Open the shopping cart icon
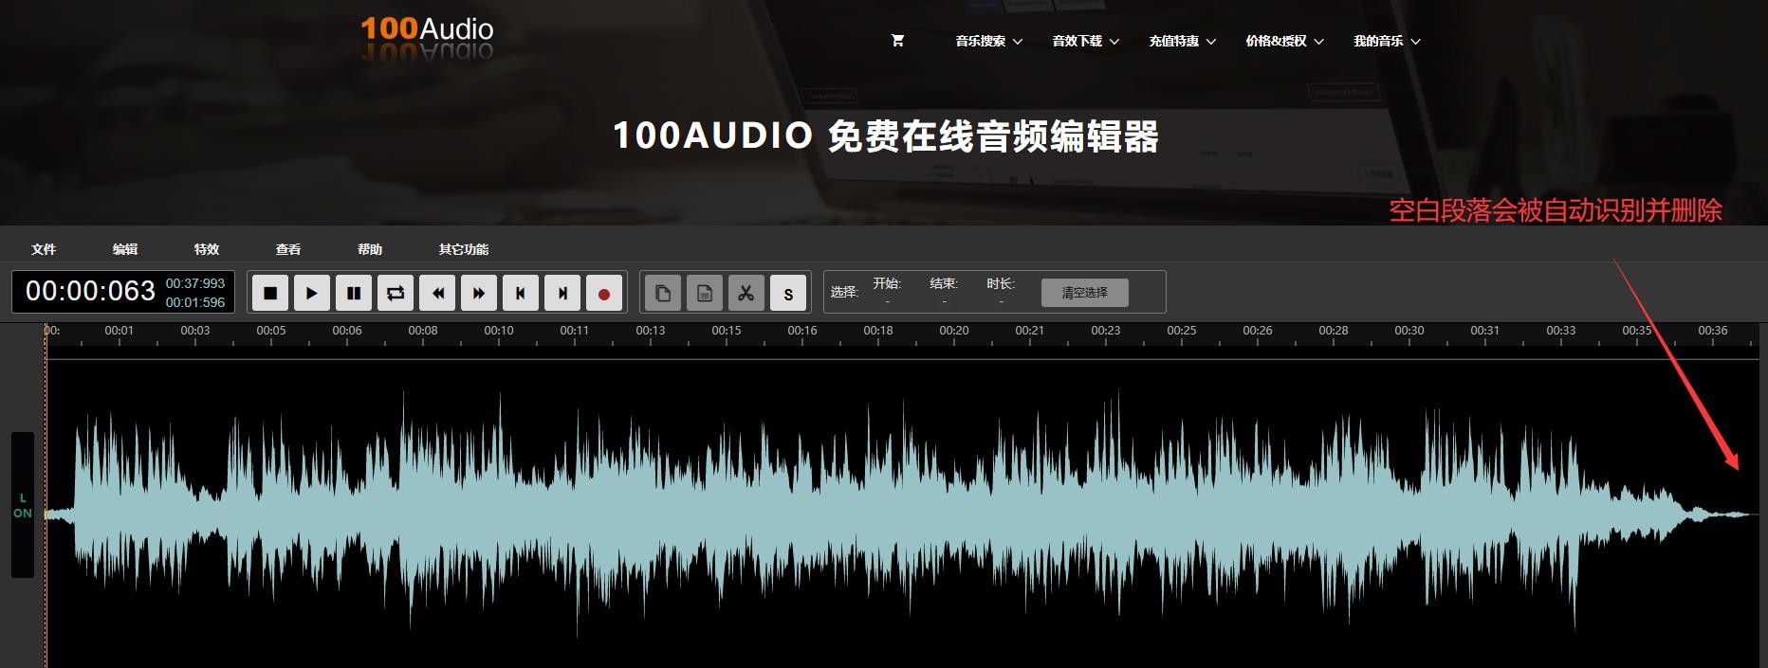1768x668 pixels. point(897,41)
